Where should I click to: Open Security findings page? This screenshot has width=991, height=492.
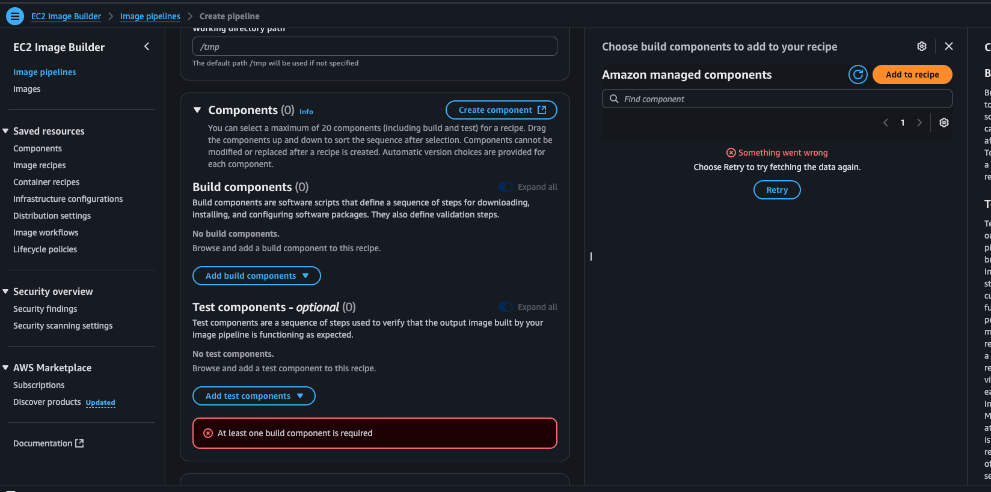[45, 309]
